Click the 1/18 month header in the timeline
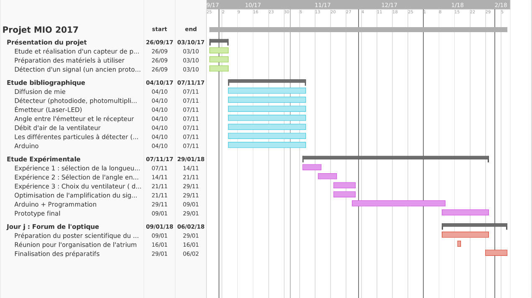Image resolution: width=532 pixels, height=298 pixels. [x=457, y=5]
